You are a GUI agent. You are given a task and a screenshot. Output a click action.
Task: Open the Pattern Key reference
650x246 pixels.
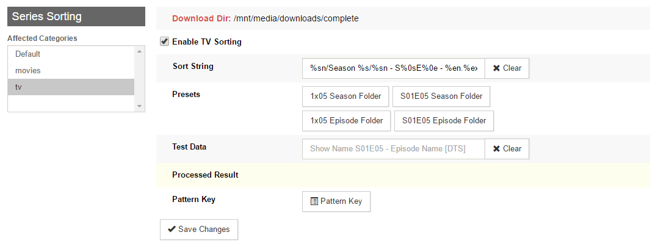[336, 201]
